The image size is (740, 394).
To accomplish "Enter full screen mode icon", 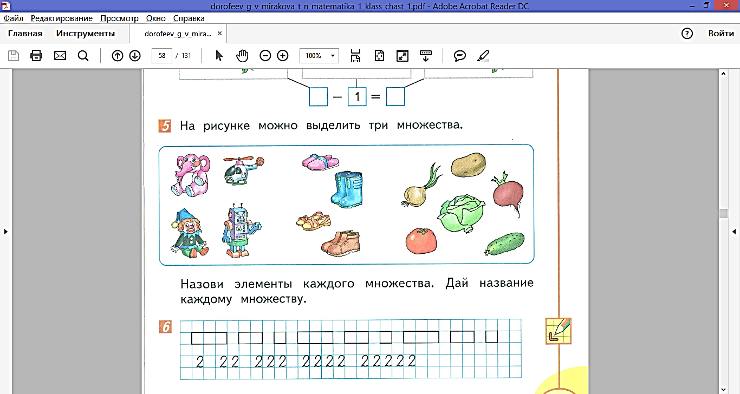I will pyautogui.click(x=403, y=56).
